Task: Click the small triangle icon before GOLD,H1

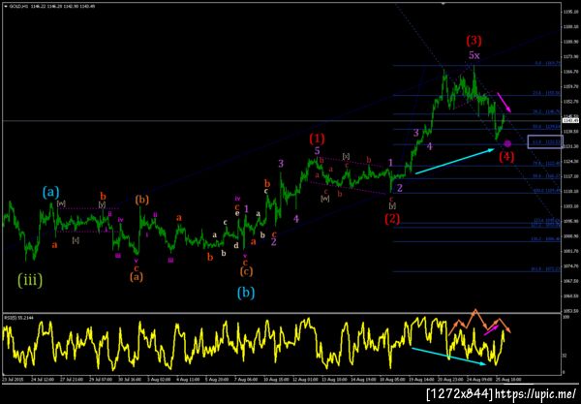Action: (6, 7)
